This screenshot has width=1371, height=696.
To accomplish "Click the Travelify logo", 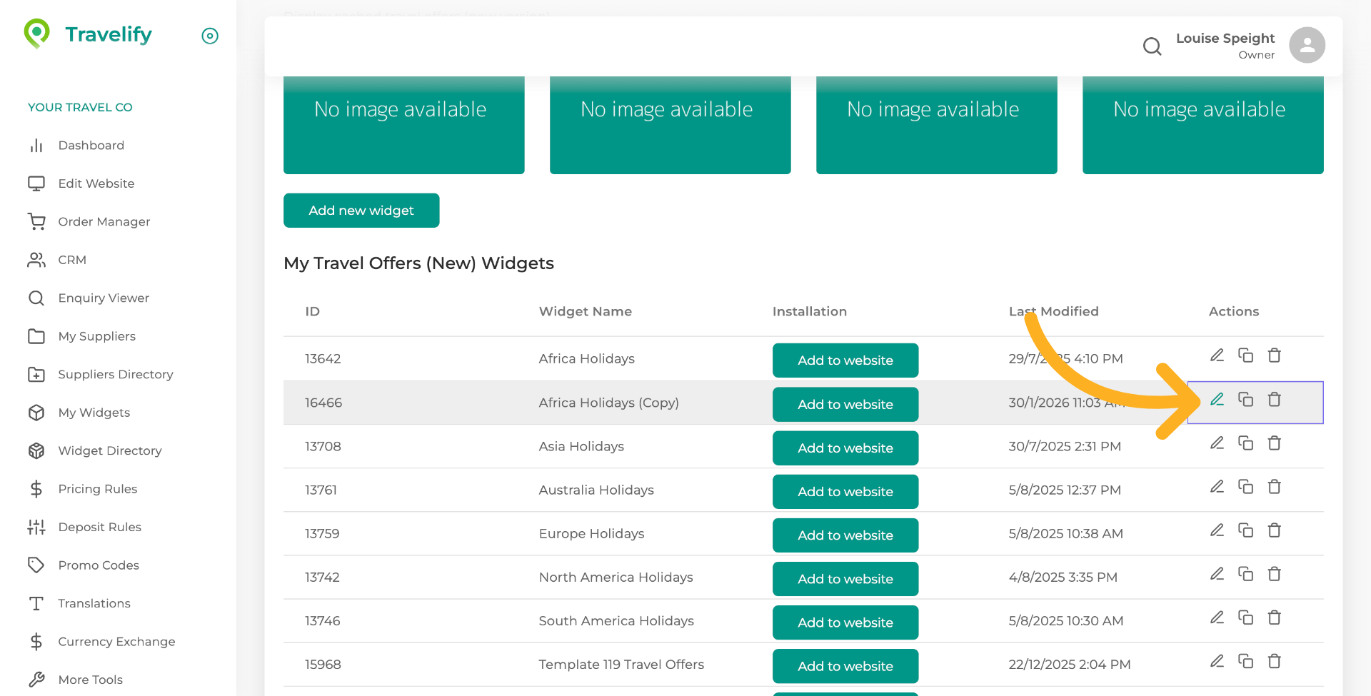I will point(88,34).
